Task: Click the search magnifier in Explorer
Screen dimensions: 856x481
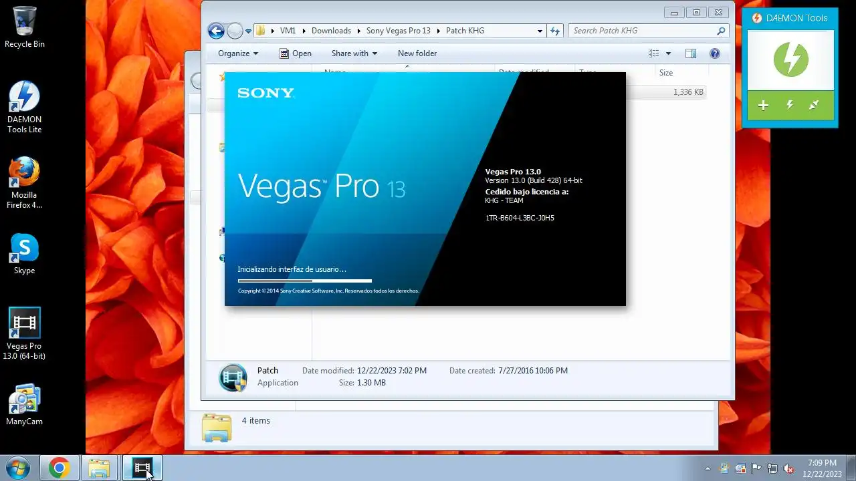Action: (x=721, y=31)
